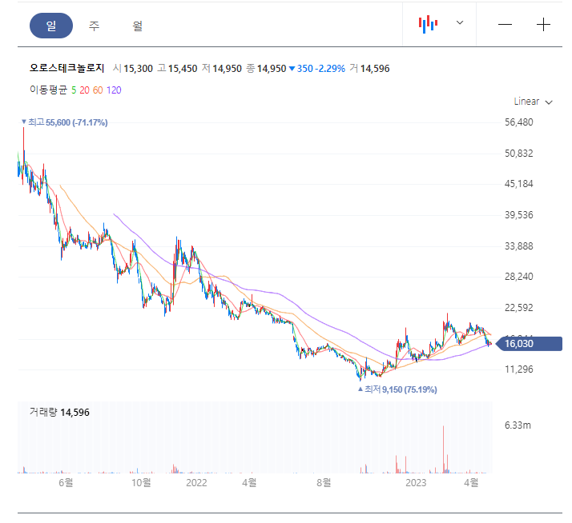Viewport: 572px width, 523px height.
Task: Click the 28,240 price axis label
Action: [x=519, y=277]
